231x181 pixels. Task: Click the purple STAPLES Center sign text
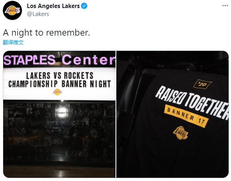(x=59, y=60)
